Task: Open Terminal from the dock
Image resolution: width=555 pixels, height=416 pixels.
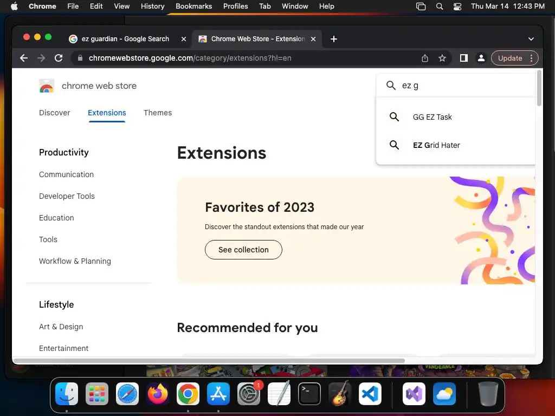Action: [309, 394]
